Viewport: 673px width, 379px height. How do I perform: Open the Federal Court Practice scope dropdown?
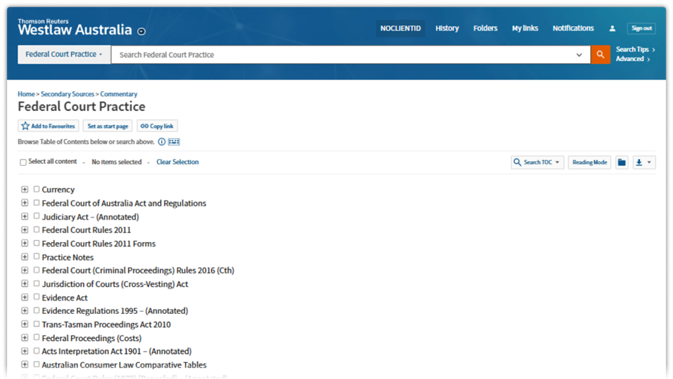(x=64, y=55)
